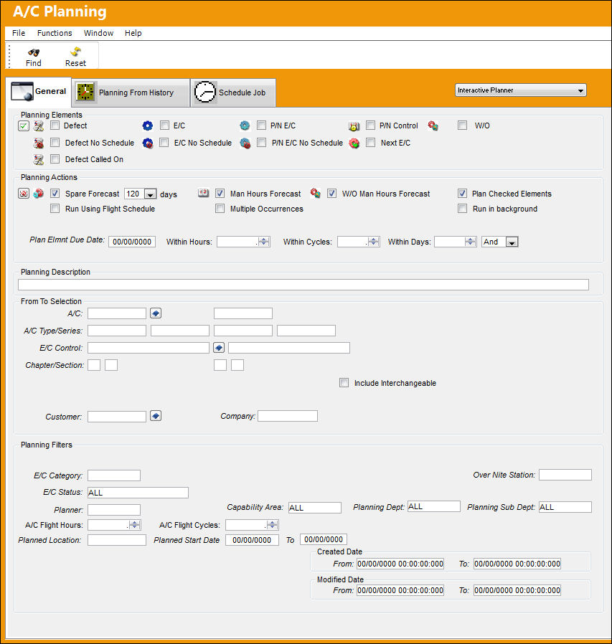Open the Customer lookup button
612x644 pixels.
pyautogui.click(x=156, y=416)
